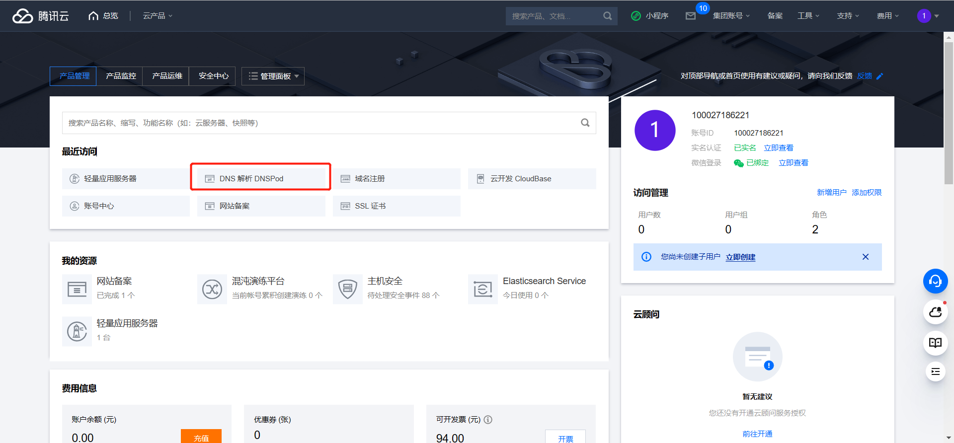Switch to the product monitoring tab
The width and height of the screenshot is (954, 443).
(x=121, y=76)
